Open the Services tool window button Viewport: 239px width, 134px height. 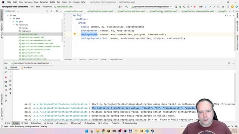click(x=90, y=123)
